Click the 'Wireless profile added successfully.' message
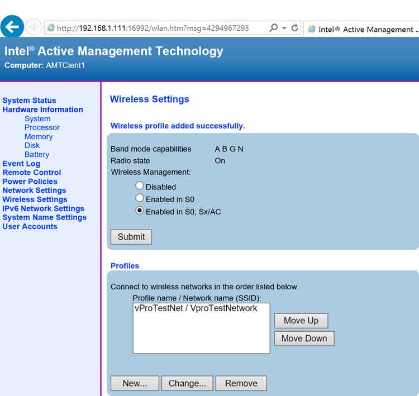The height and width of the screenshot is (396, 419). pos(178,126)
